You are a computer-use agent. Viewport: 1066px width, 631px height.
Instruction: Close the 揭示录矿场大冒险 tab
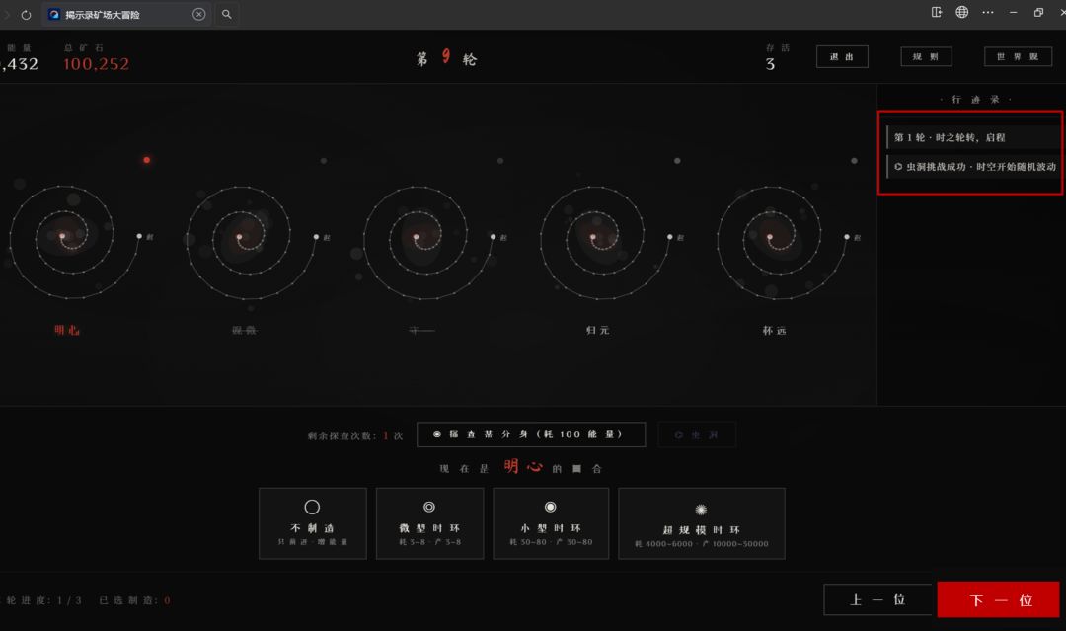point(198,14)
